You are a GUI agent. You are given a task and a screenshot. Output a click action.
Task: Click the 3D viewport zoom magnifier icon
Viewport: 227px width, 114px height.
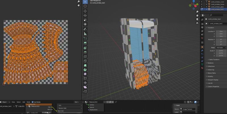tap(197, 12)
